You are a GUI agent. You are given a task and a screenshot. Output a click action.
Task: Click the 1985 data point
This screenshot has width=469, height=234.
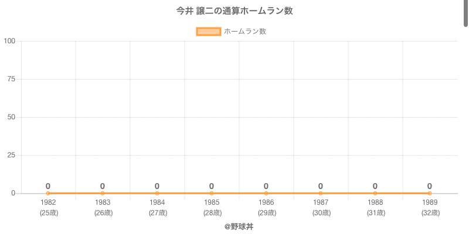[212, 193]
